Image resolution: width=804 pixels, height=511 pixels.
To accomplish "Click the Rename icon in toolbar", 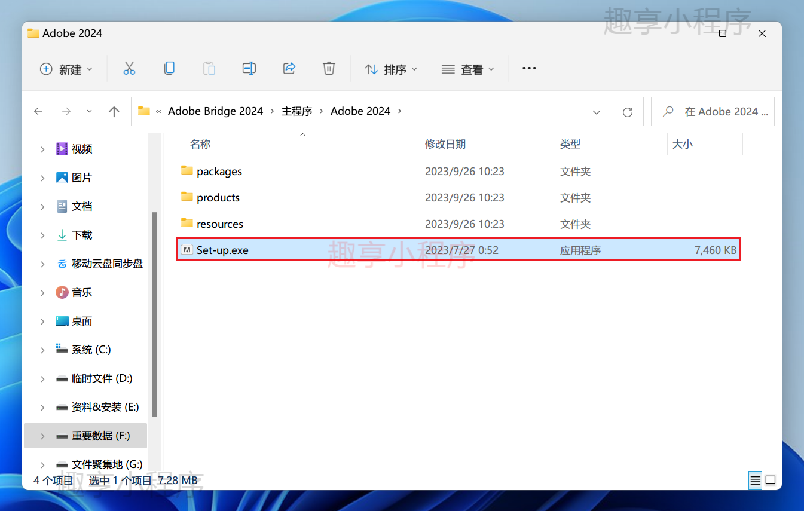I will click(249, 69).
